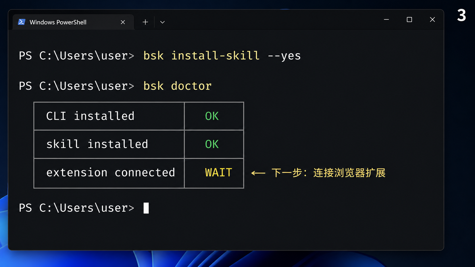Click the OK status for CLI installed
The image size is (475, 267).
[x=212, y=116]
